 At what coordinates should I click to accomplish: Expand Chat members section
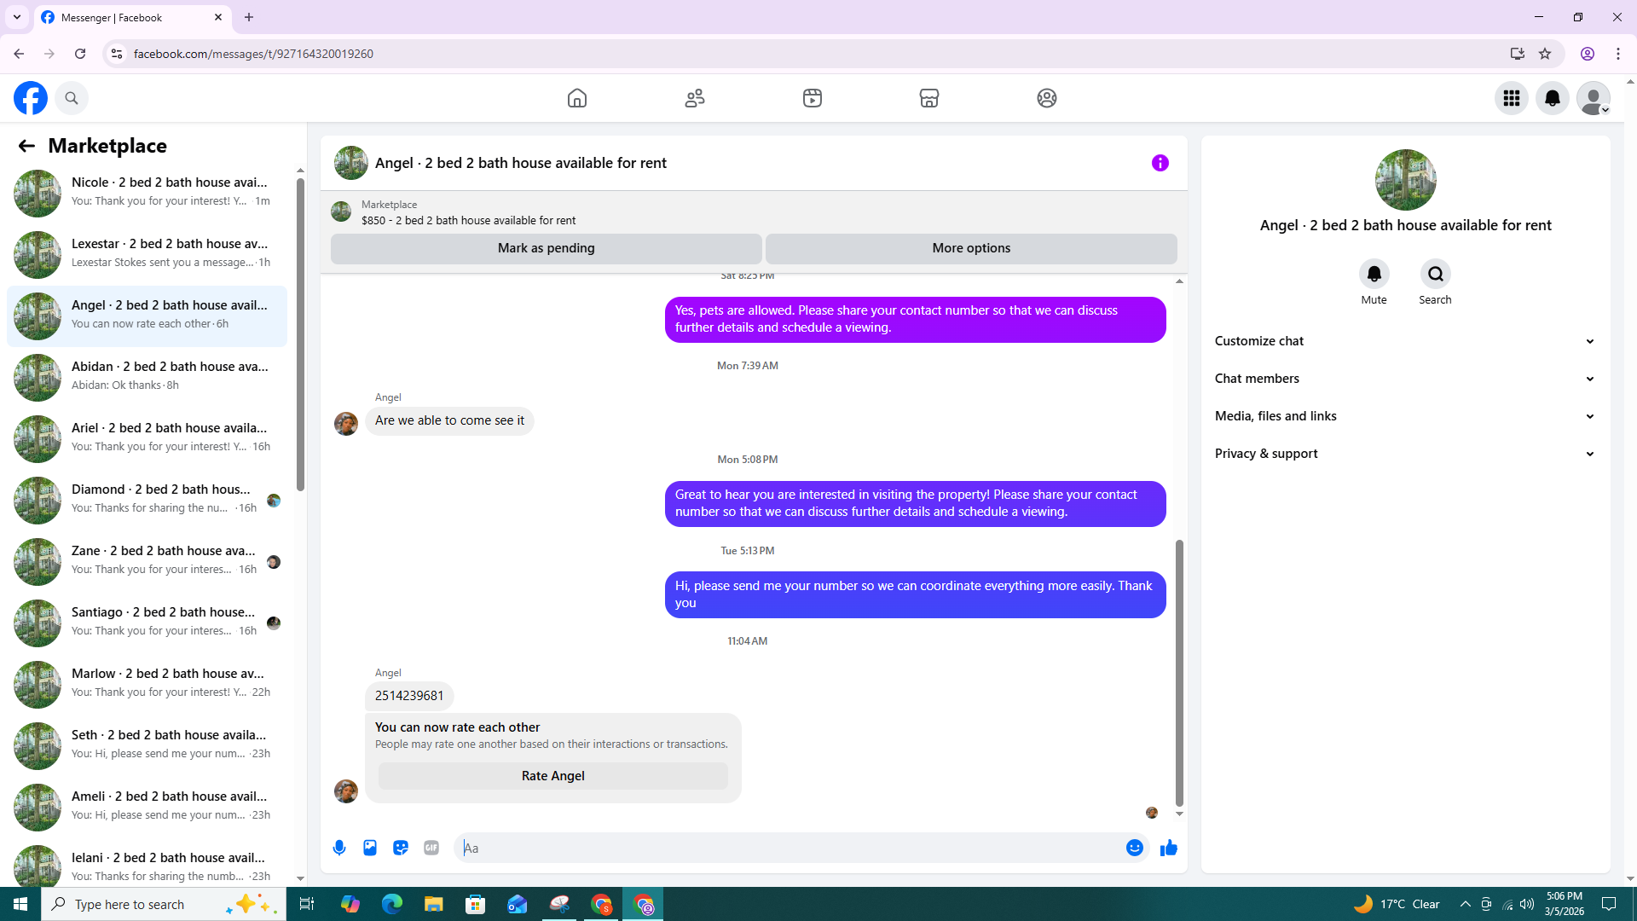pyautogui.click(x=1404, y=379)
